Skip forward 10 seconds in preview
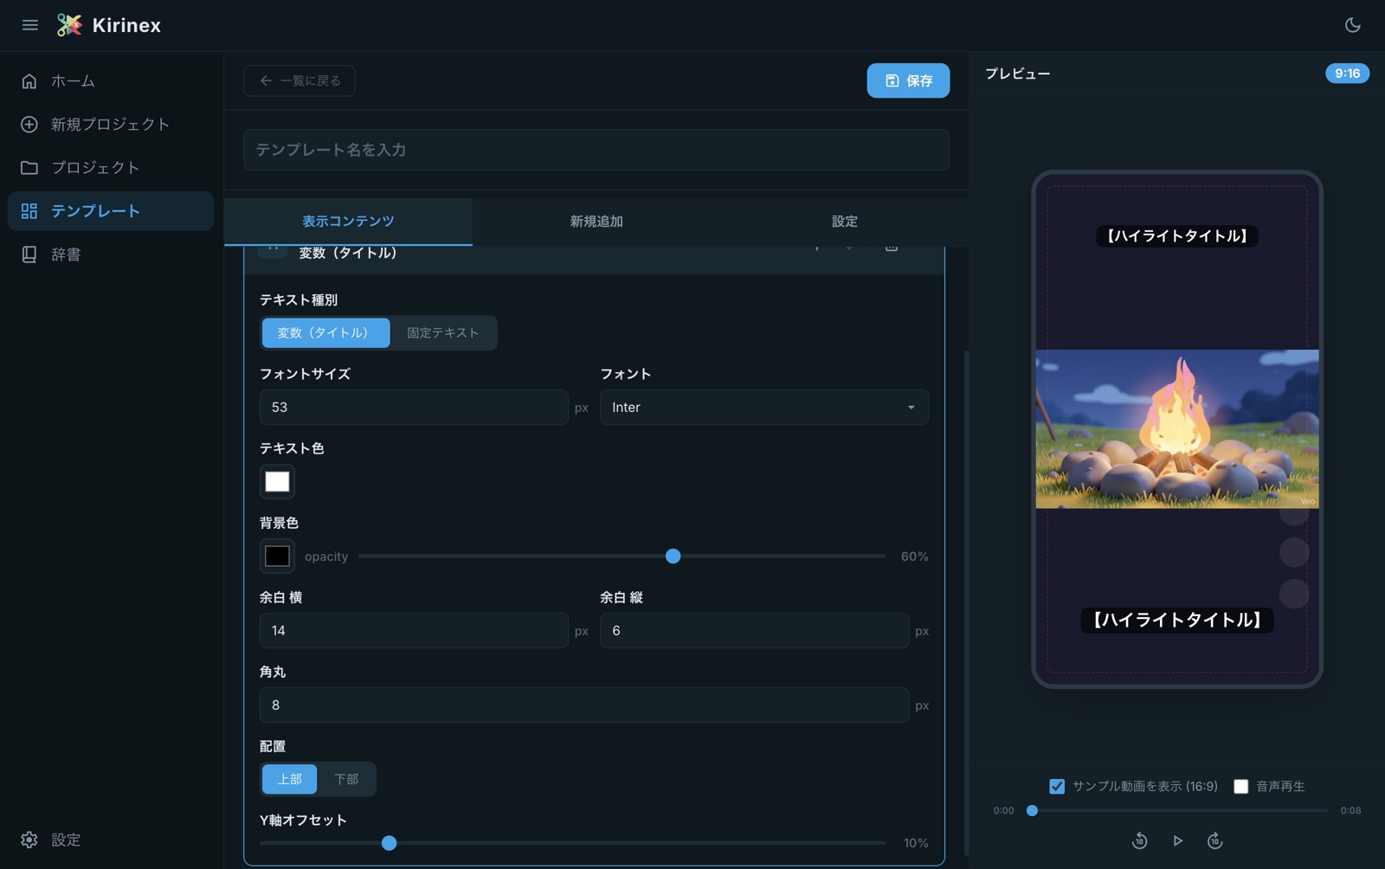The height and width of the screenshot is (869, 1385). (x=1214, y=840)
